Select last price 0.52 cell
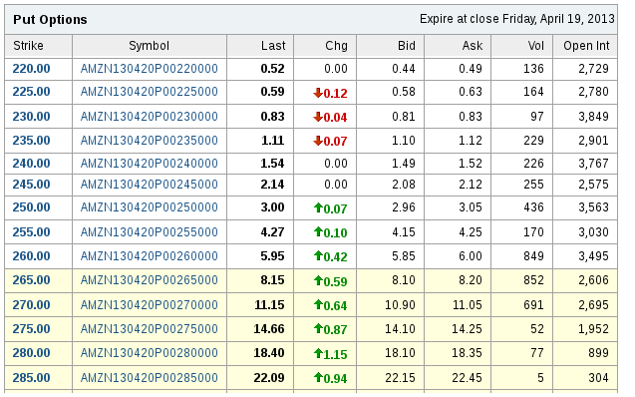Viewport: 635px width, 397px height. click(x=272, y=69)
